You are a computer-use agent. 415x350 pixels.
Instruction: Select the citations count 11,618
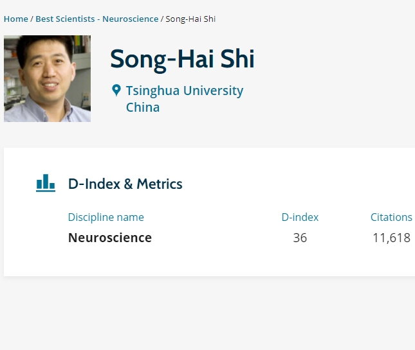[x=391, y=238]
